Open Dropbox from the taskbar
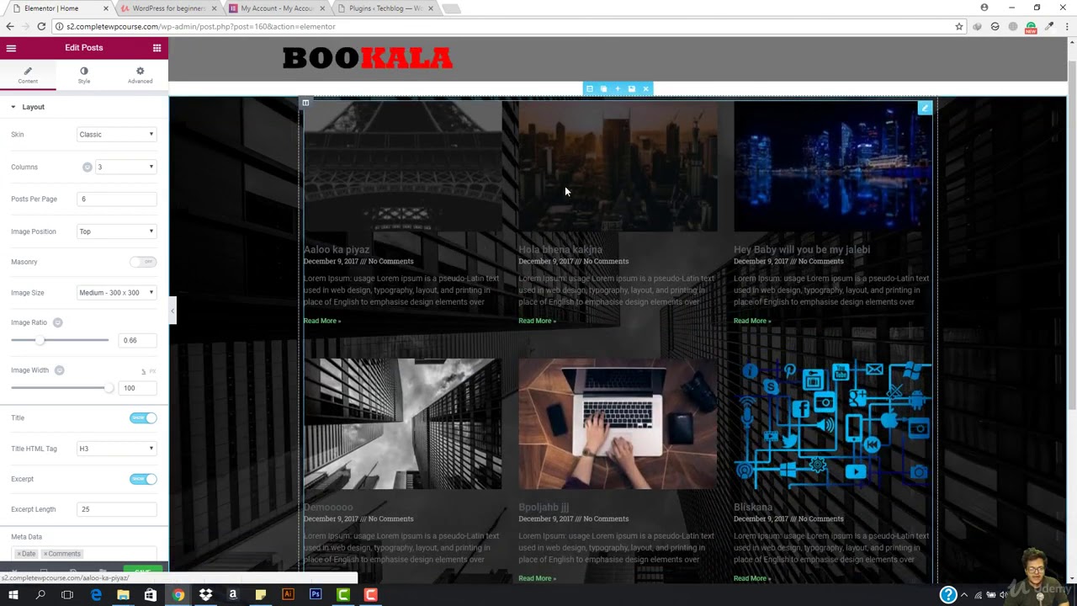The height and width of the screenshot is (606, 1077). [205, 595]
